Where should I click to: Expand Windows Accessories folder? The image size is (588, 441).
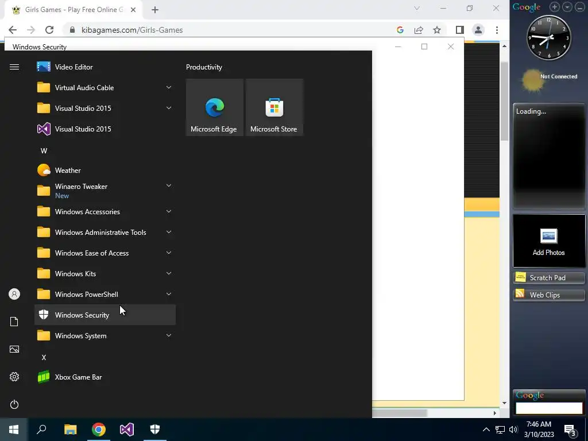(x=169, y=211)
